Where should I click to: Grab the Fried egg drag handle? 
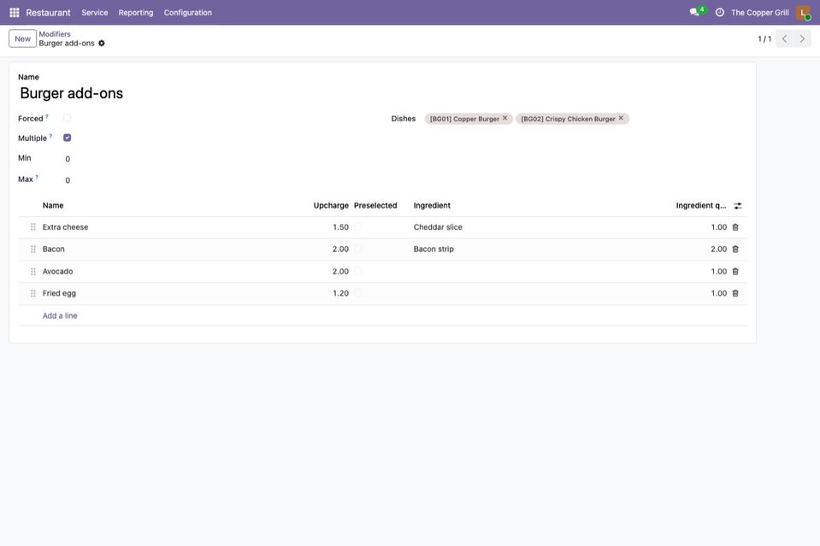33,294
